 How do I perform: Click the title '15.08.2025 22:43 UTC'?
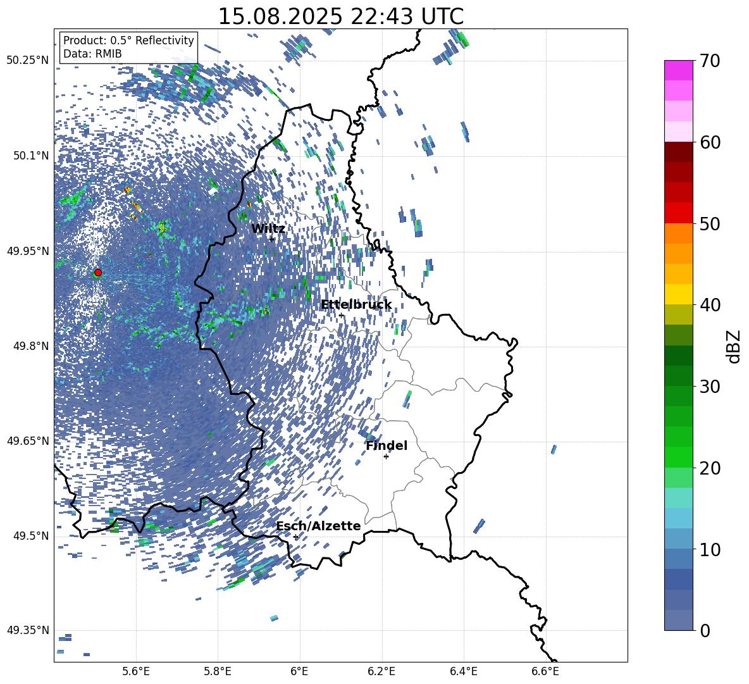click(340, 16)
